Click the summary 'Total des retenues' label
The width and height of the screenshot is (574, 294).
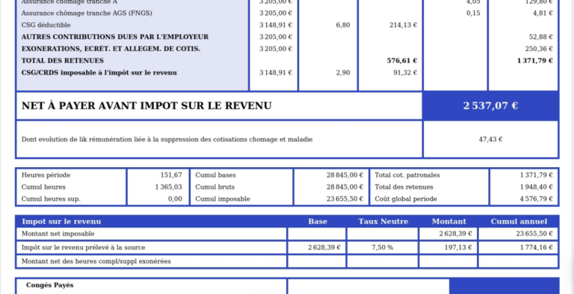404,187
